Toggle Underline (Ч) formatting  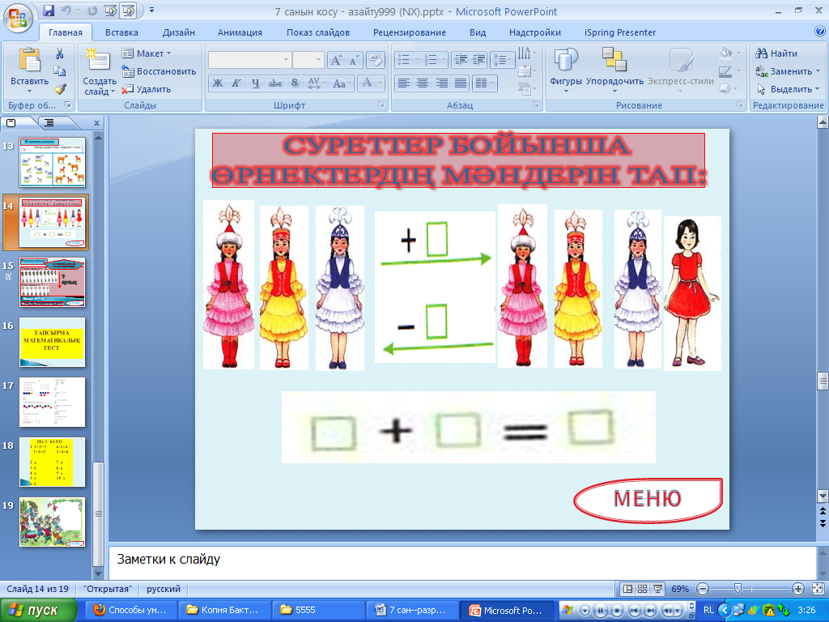pos(255,83)
